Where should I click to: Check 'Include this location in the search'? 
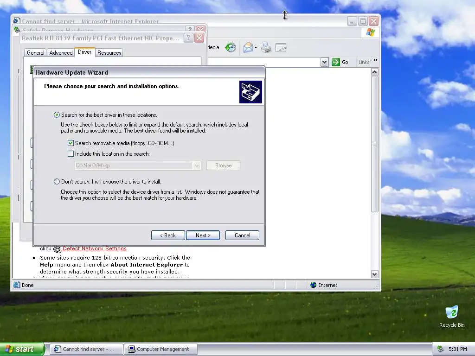click(x=71, y=154)
